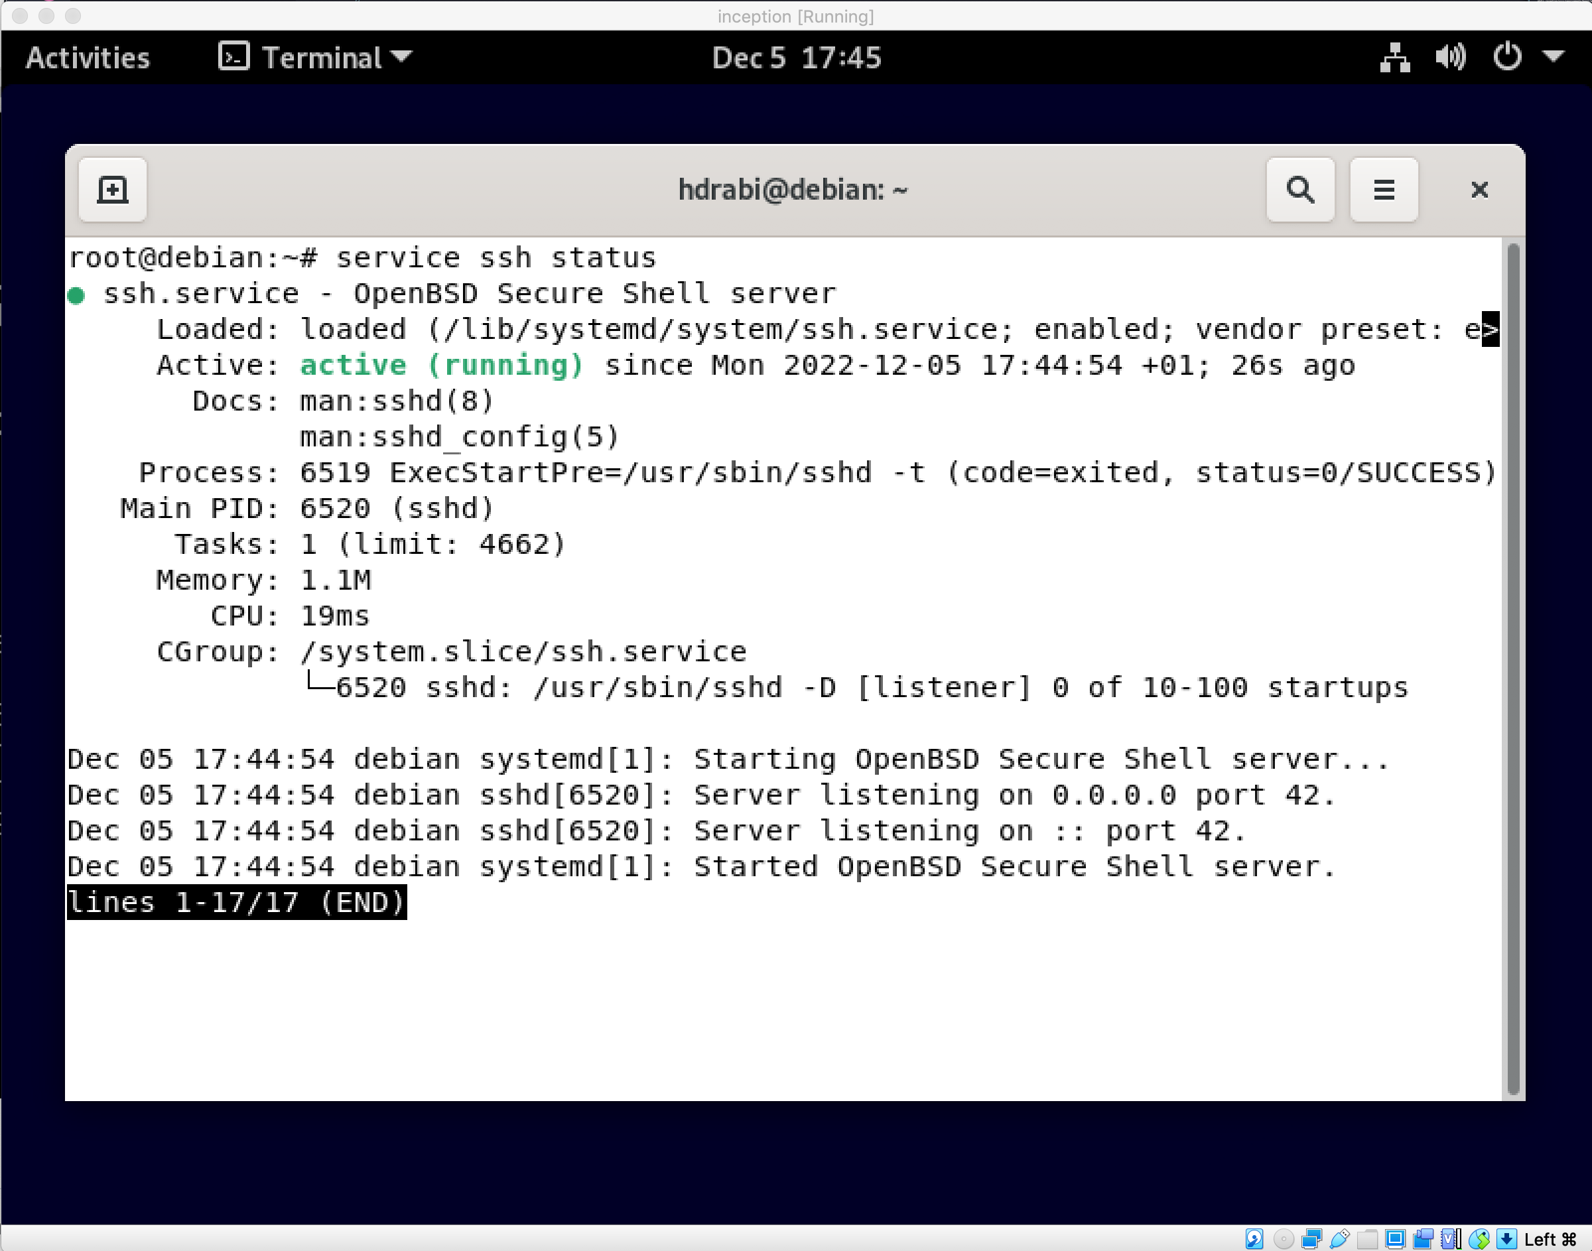Open the terminal hamburger menu
This screenshot has height=1251, width=1592.
(1383, 190)
